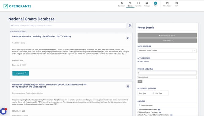This screenshot has width=204, height=116.
Task: Save the LGBTQ+ History grant to favorites
Action: [128, 38]
